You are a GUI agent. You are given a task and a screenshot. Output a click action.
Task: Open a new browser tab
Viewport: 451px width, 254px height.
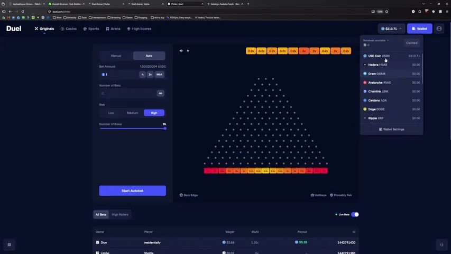248,4
